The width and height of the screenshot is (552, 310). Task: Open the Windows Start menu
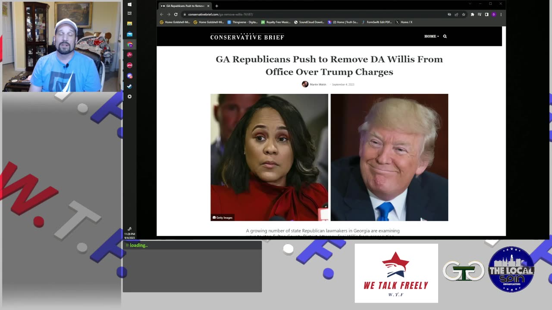(x=129, y=4)
